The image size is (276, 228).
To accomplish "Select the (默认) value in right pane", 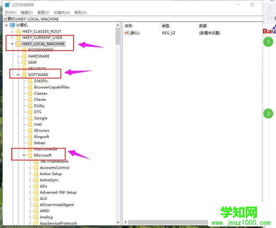I will coord(135,33).
